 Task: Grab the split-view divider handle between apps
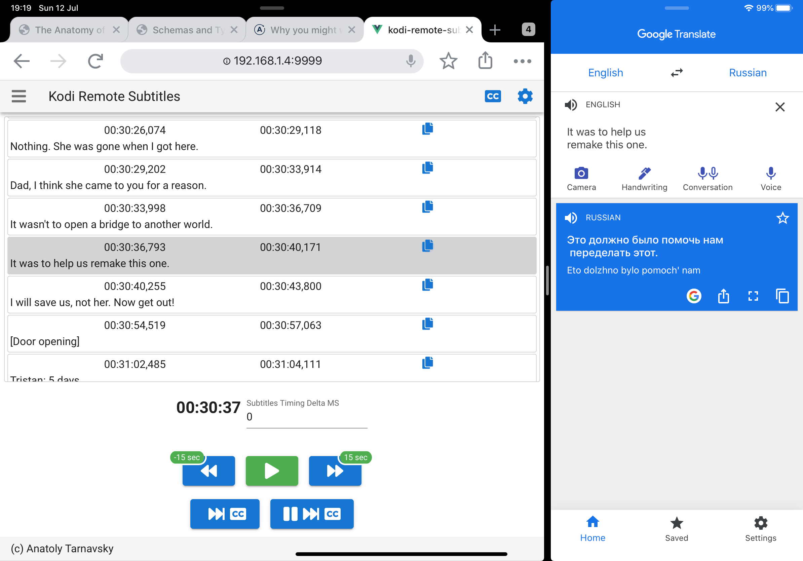click(547, 280)
